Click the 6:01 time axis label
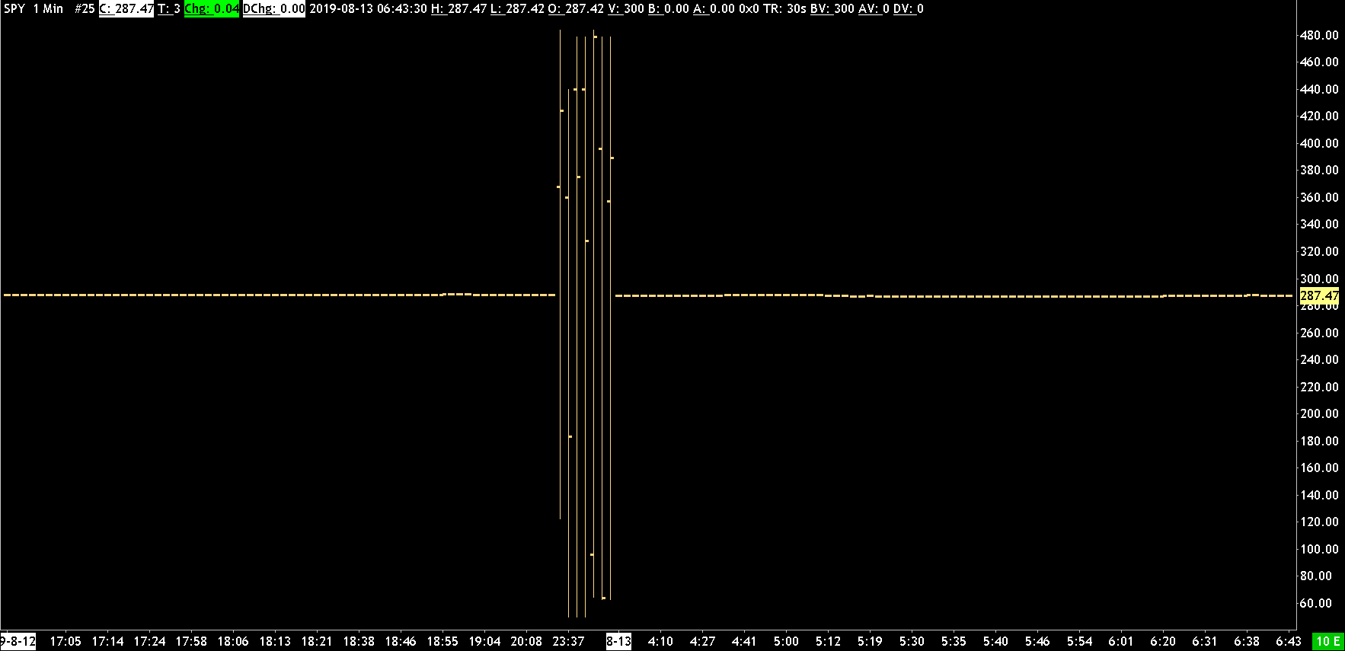The image size is (1345, 651). coord(1121,641)
